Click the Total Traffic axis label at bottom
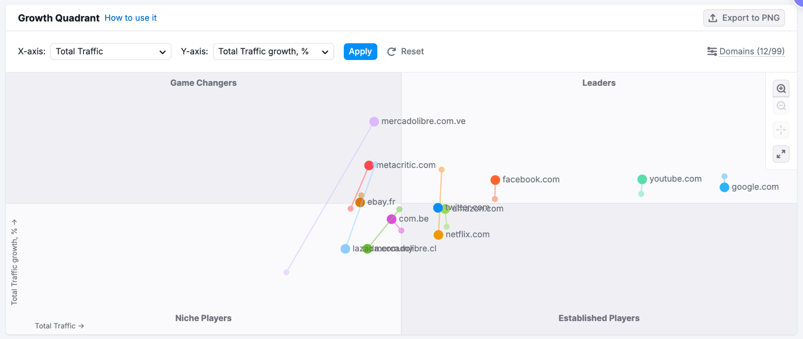 60,326
